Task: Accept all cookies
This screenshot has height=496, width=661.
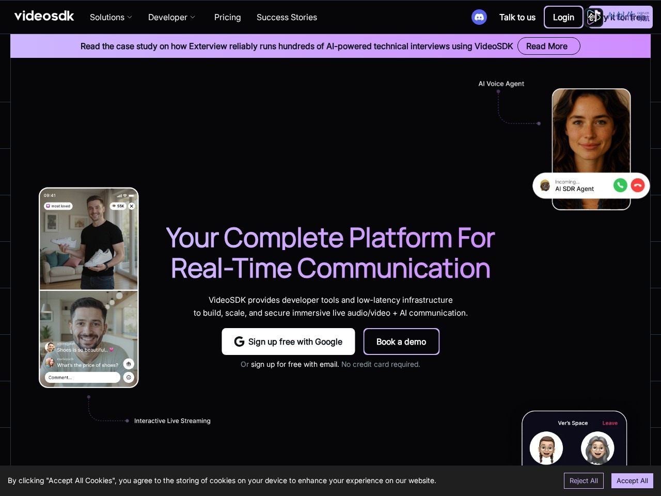Action: pyautogui.click(x=632, y=481)
